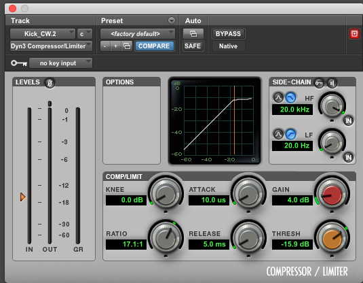Click the preset copy settings icon

tap(127, 46)
